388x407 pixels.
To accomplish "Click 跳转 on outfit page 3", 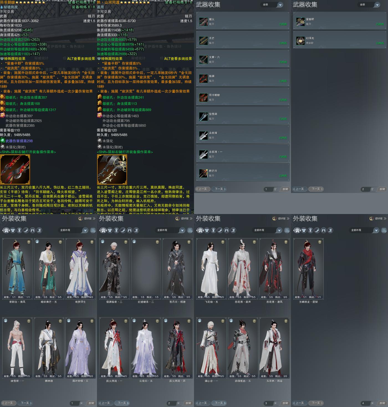I will coord(285,403).
